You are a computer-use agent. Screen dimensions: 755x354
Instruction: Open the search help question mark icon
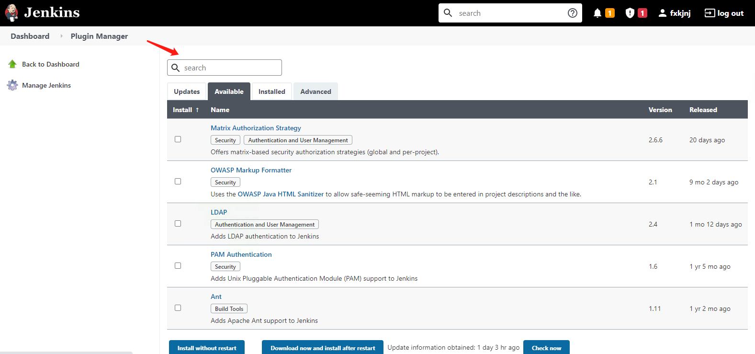572,13
